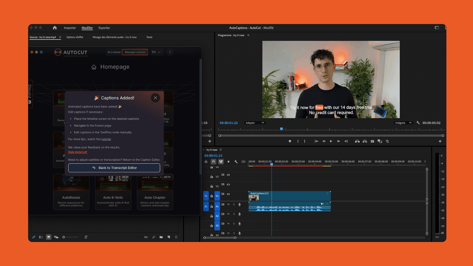
Task: Open Timeline display settings wrench
Action: (x=236, y=161)
